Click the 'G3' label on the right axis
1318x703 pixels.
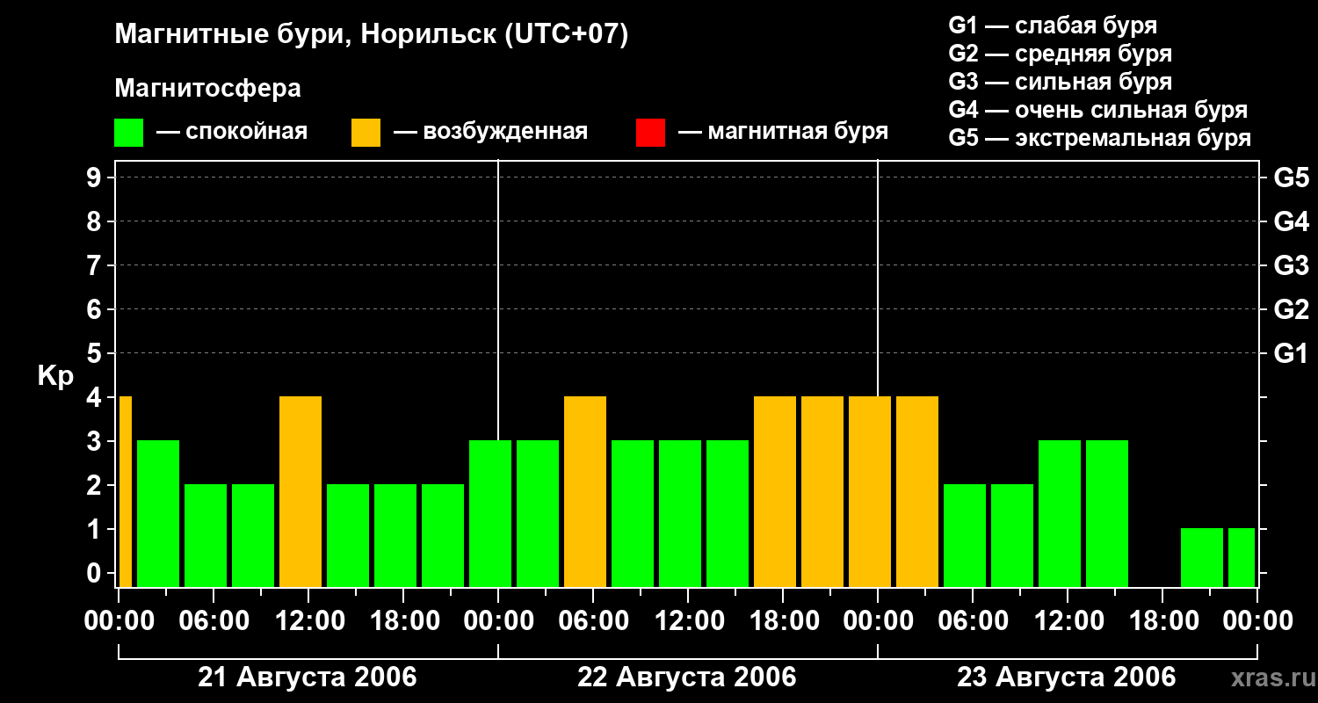click(1291, 265)
